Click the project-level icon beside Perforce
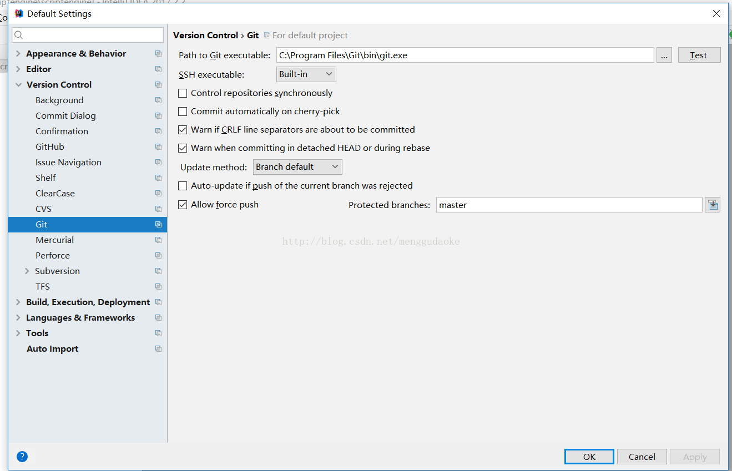Viewport: 732px width, 471px height. tap(158, 256)
